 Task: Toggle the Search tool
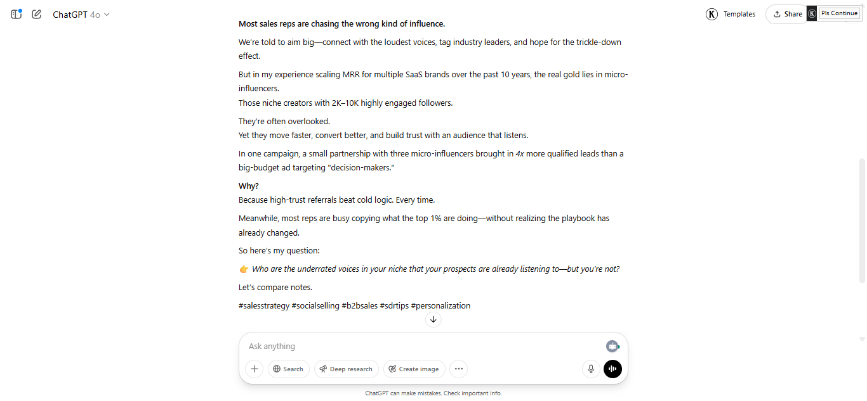(x=288, y=369)
